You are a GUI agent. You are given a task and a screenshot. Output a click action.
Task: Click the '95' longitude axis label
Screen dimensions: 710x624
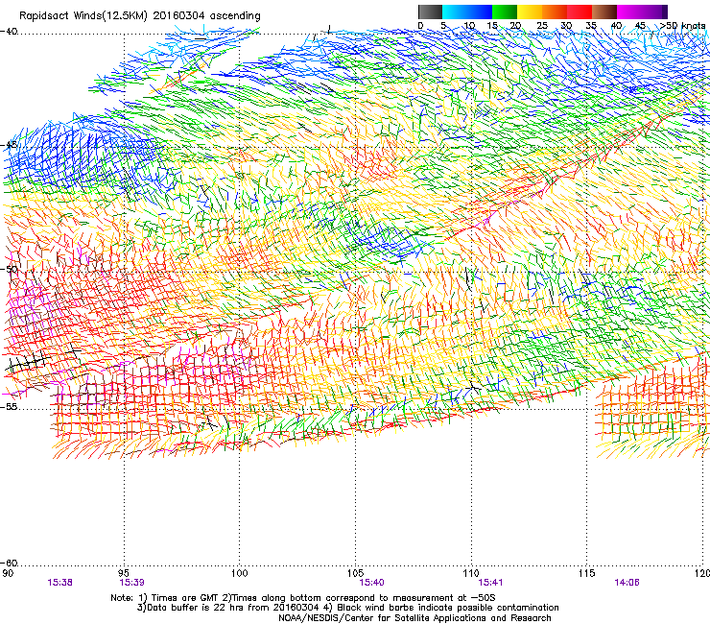124,574
